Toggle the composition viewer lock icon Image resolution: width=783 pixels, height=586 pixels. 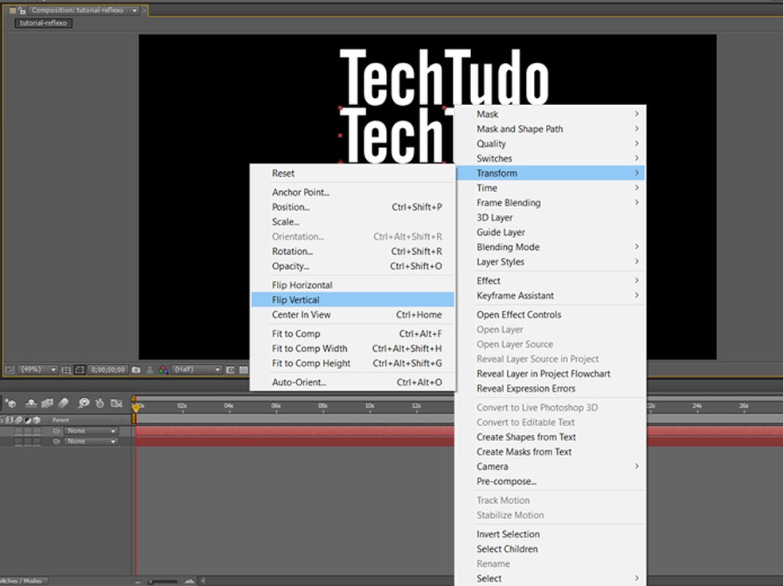point(21,10)
